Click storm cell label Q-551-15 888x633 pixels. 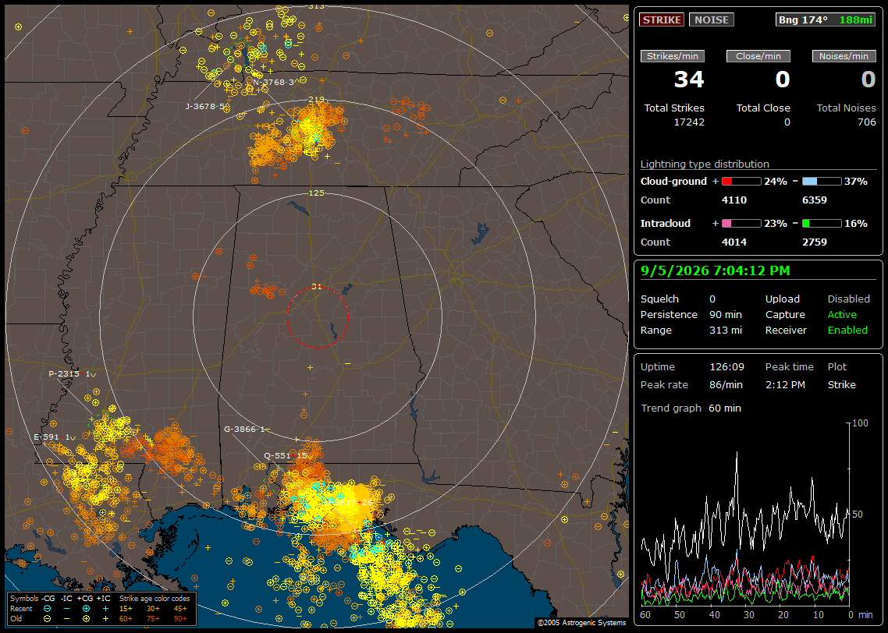[288, 455]
